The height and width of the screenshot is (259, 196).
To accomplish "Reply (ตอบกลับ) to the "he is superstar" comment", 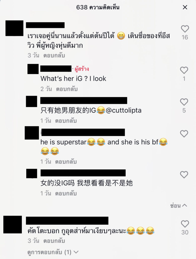I will tap(66, 162).
